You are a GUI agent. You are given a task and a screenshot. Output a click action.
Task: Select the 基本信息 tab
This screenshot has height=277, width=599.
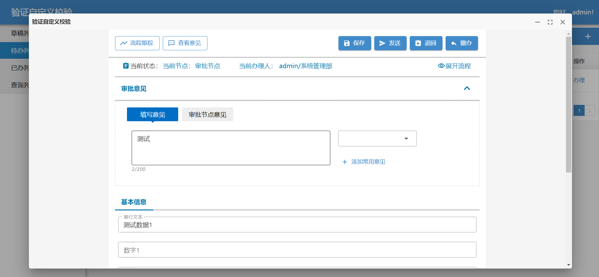[134, 202]
